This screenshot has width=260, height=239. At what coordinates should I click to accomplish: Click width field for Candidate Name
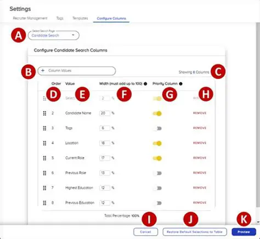click(x=105, y=113)
